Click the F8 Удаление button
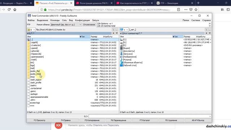 [x=171, y=120]
